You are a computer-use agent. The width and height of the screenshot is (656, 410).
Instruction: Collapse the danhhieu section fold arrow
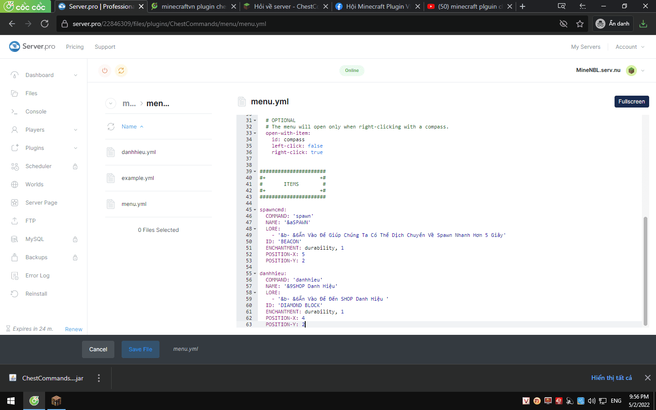[x=255, y=274]
